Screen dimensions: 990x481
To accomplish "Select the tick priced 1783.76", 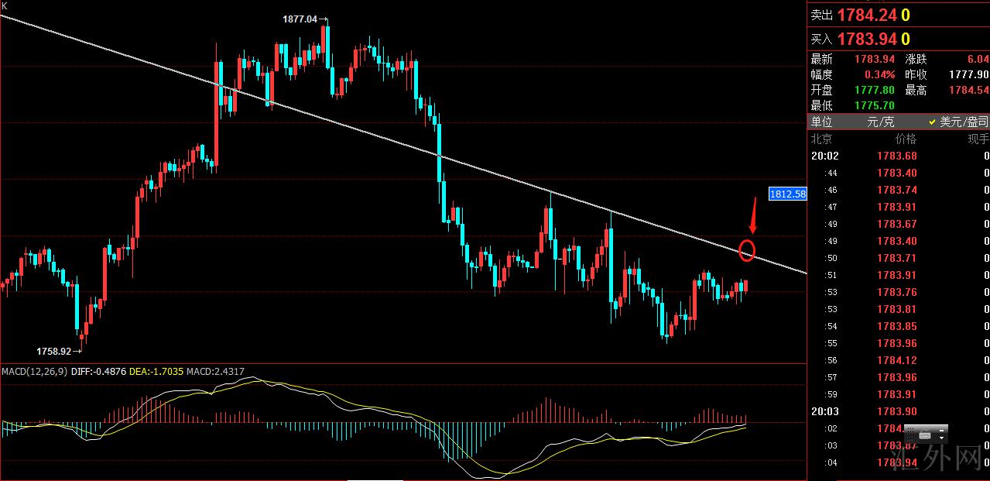I will pyautogui.click(x=899, y=292).
